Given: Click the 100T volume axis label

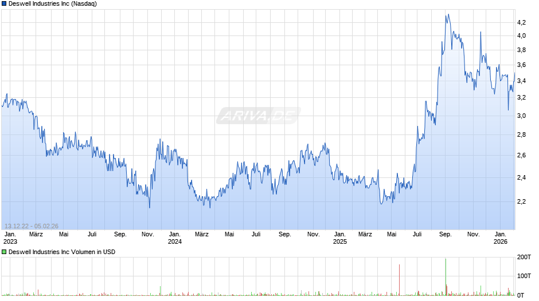Looking at the screenshot, I should coord(524,276).
